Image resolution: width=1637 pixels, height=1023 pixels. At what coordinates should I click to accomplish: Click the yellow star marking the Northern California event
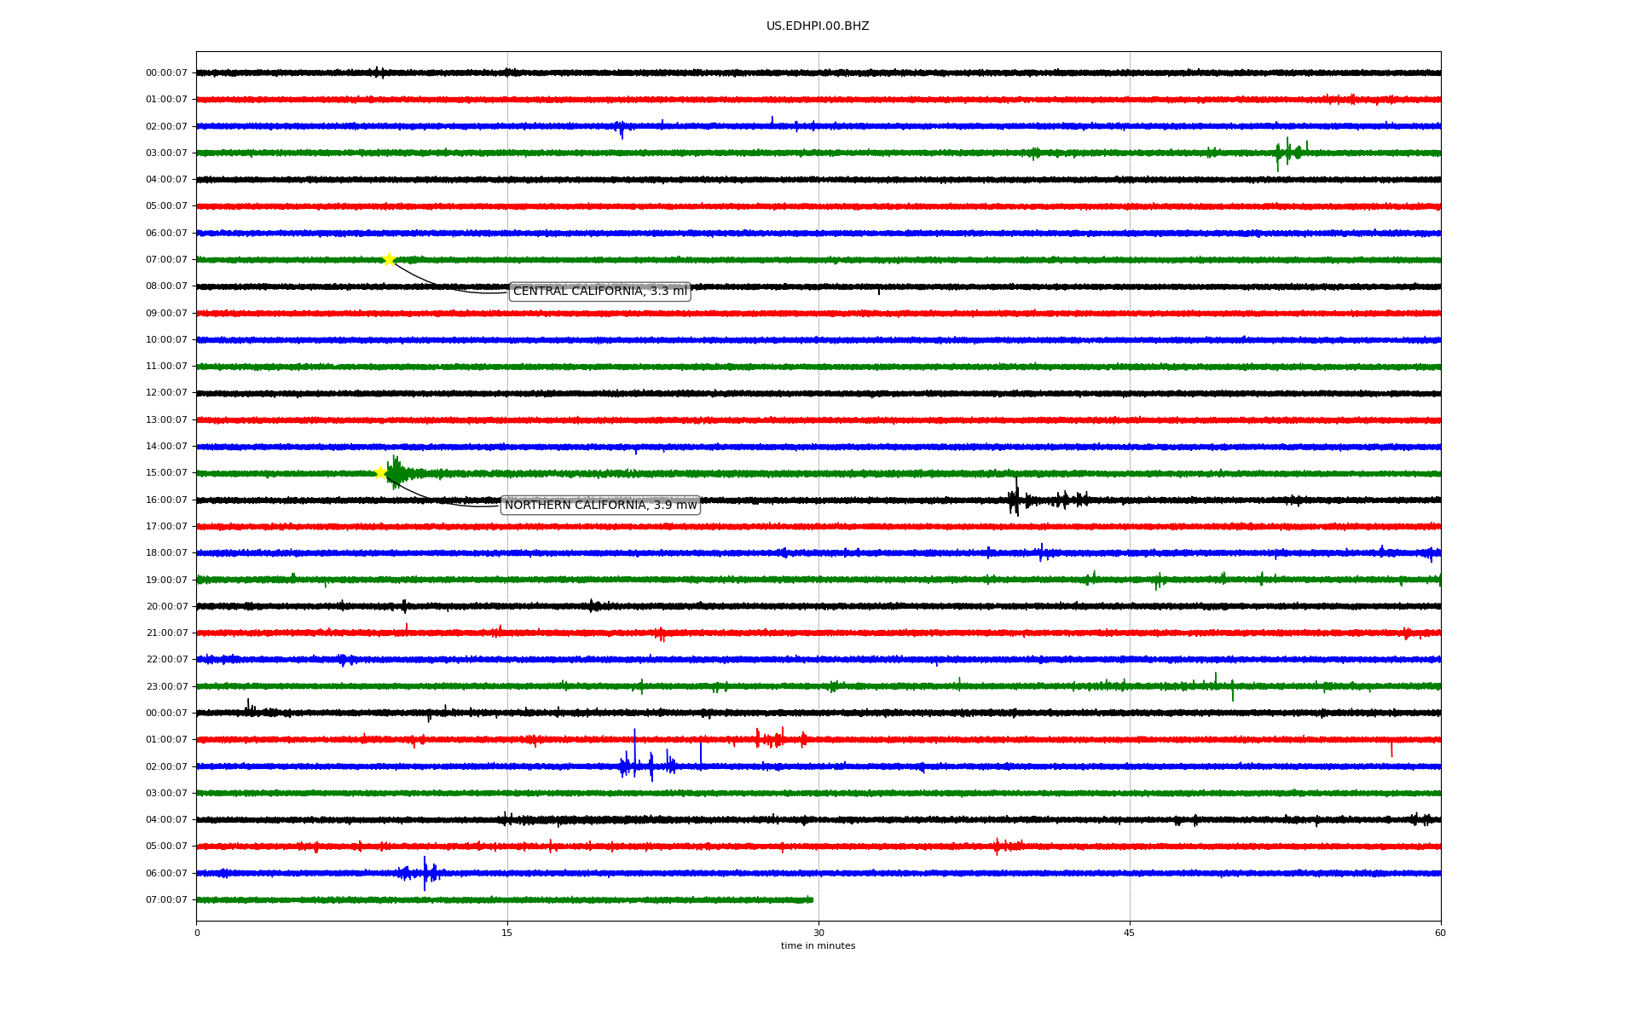380,472
